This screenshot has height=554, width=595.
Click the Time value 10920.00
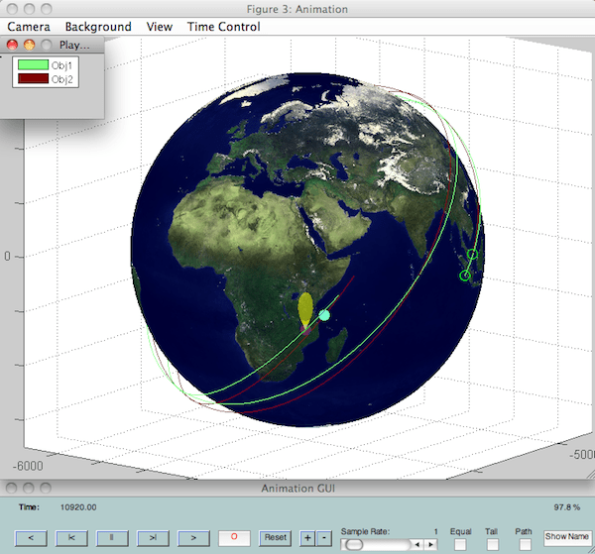tap(78, 507)
